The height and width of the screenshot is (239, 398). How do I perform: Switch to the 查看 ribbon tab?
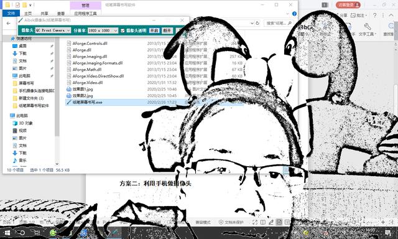61,14
